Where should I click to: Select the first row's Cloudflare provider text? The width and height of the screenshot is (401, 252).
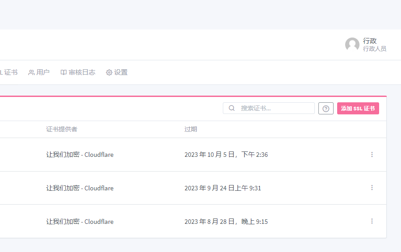click(x=80, y=155)
